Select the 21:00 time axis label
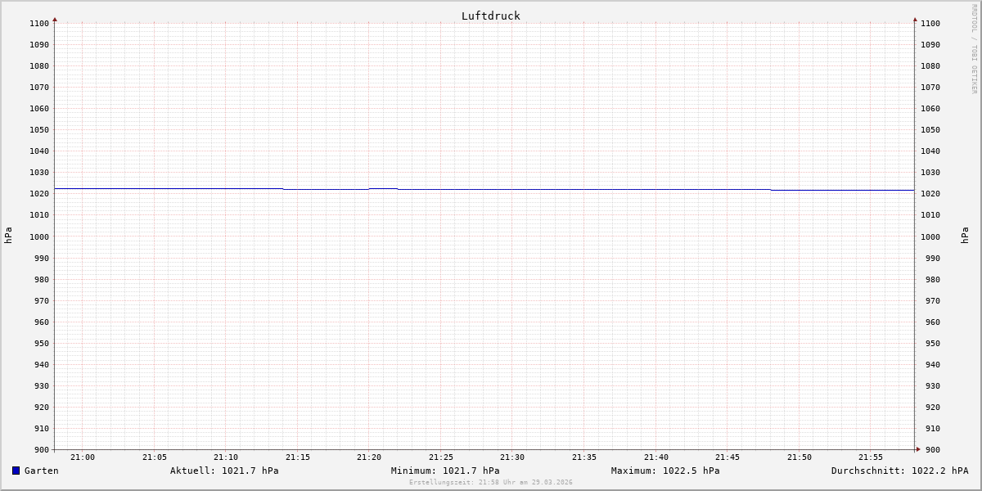Image resolution: width=982 pixels, height=491 pixels. click(x=83, y=457)
